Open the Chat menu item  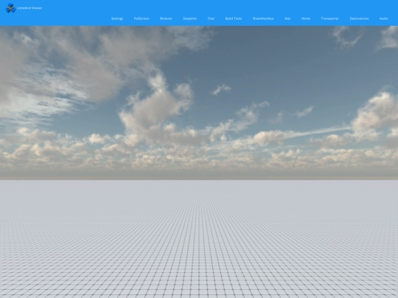tap(211, 18)
